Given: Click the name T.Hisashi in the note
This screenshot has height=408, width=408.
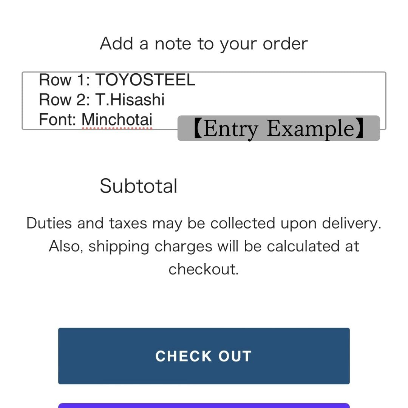Looking at the screenshot, I should point(130,100).
